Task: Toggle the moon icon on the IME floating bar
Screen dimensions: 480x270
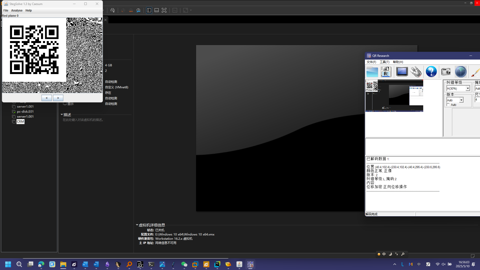Action: tap(390, 254)
